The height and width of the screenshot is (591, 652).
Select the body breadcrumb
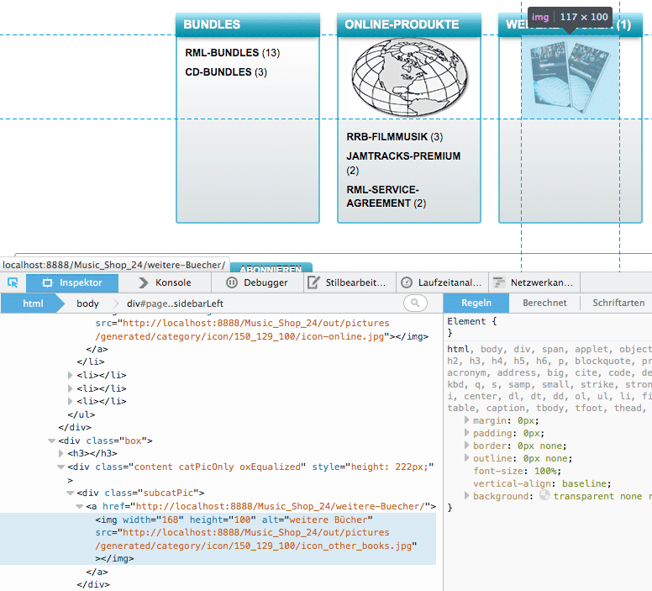87,303
